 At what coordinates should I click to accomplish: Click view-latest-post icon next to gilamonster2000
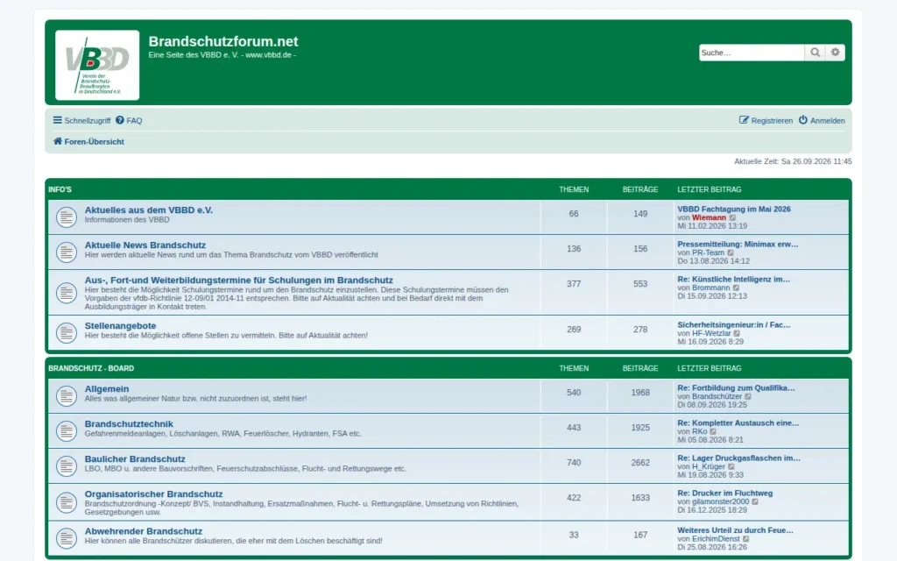coord(755,502)
